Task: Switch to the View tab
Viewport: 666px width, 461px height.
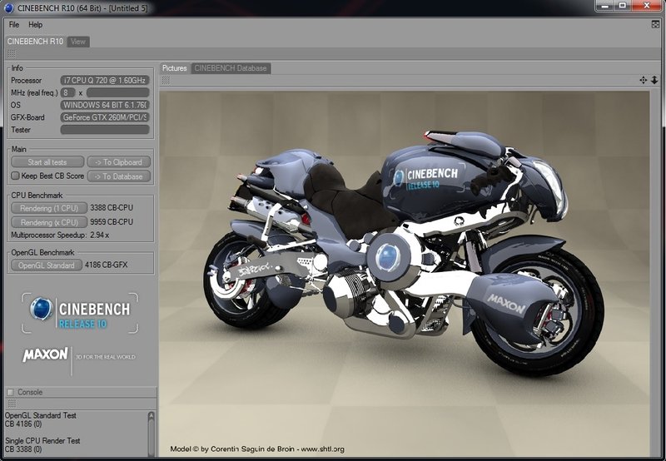Action: pyautogui.click(x=78, y=42)
